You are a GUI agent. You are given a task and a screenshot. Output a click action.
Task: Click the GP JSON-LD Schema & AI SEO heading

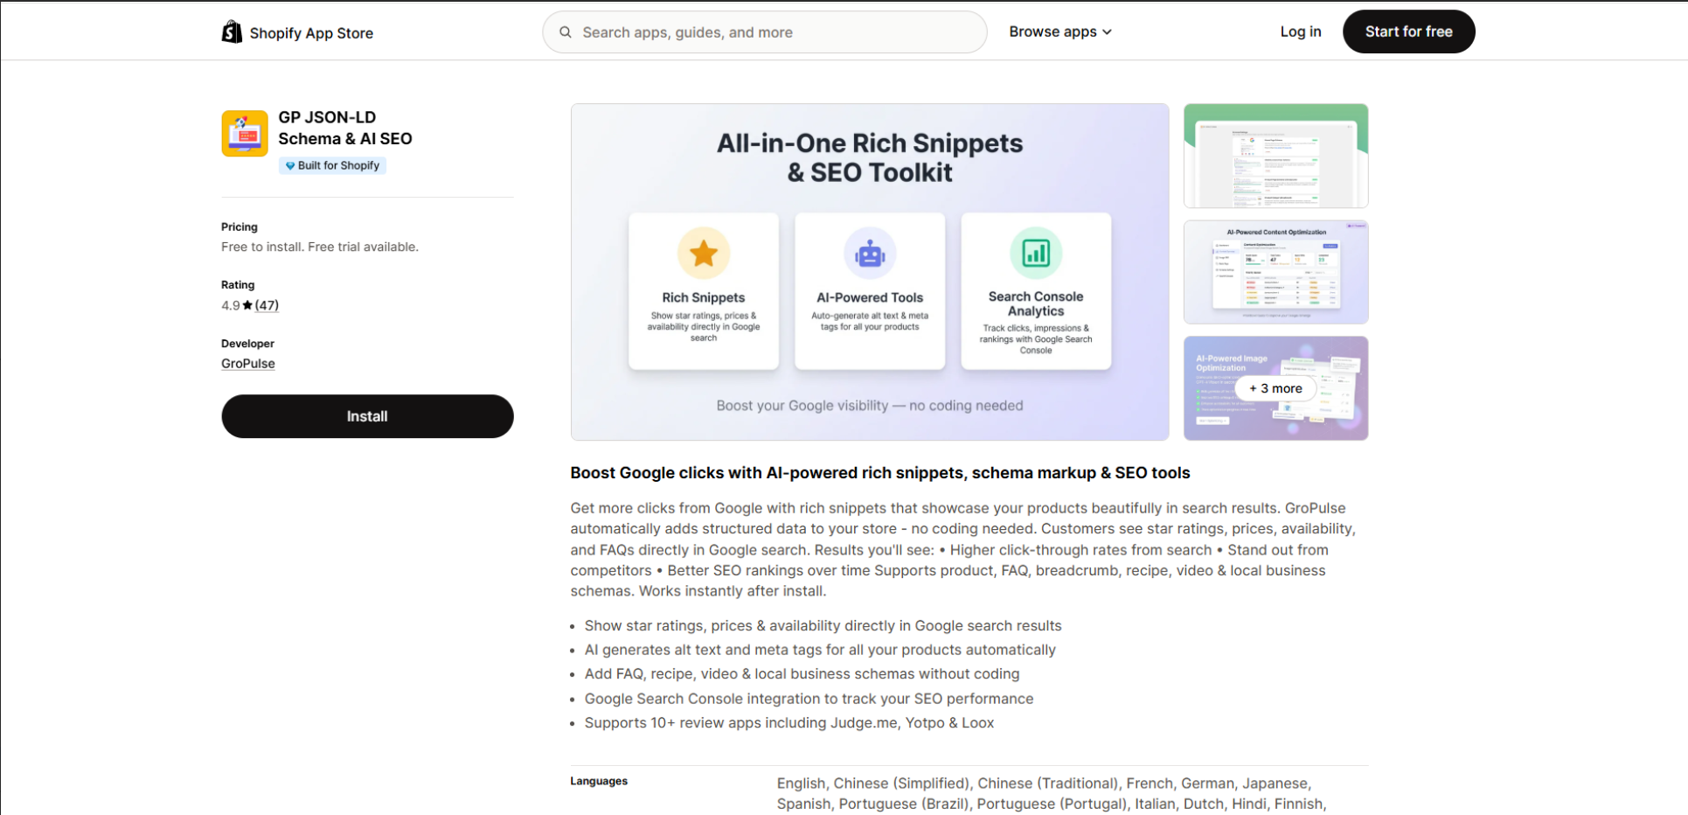coord(345,128)
